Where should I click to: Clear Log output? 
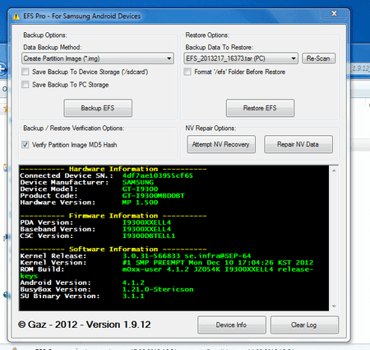[x=304, y=325]
